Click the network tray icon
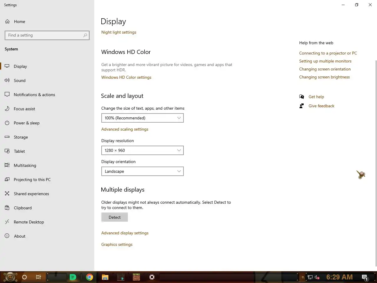 coord(310,277)
